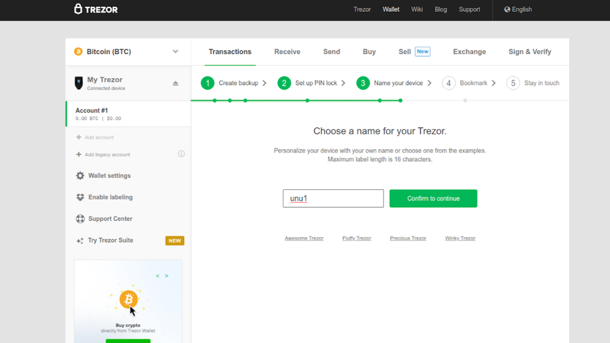
Task: Click the Try Trezor Suite sparkle icon
Action: [x=80, y=241]
